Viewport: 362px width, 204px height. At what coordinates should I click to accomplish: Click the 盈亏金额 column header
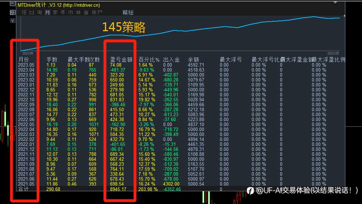(x=121, y=59)
